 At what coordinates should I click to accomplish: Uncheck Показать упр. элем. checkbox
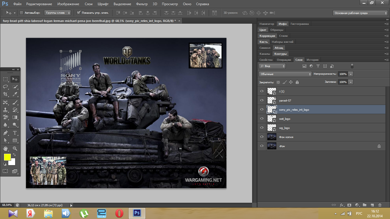(x=79, y=13)
